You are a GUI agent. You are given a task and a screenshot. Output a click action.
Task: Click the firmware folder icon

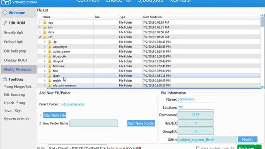click(x=50, y=66)
